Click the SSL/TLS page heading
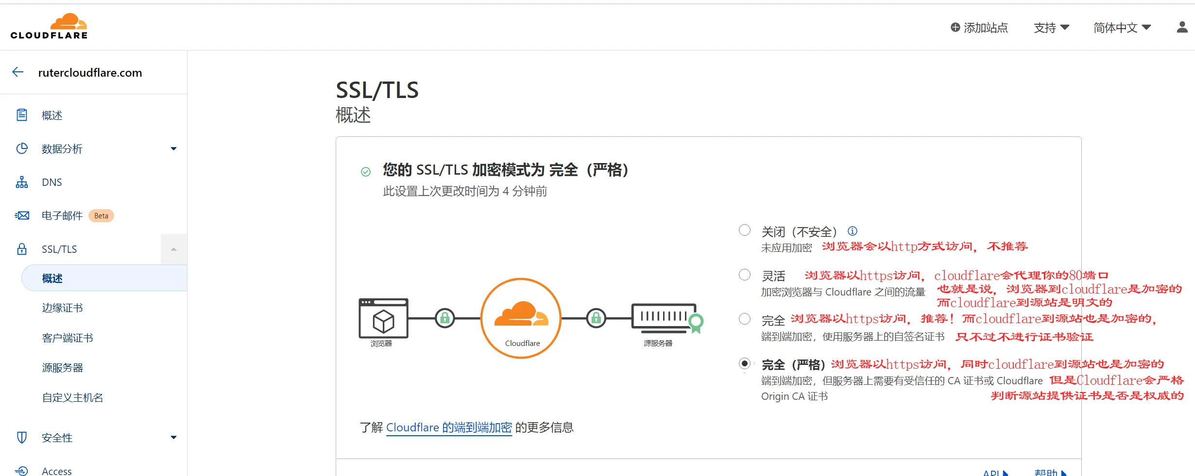This screenshot has width=1195, height=476. pyautogui.click(x=377, y=90)
